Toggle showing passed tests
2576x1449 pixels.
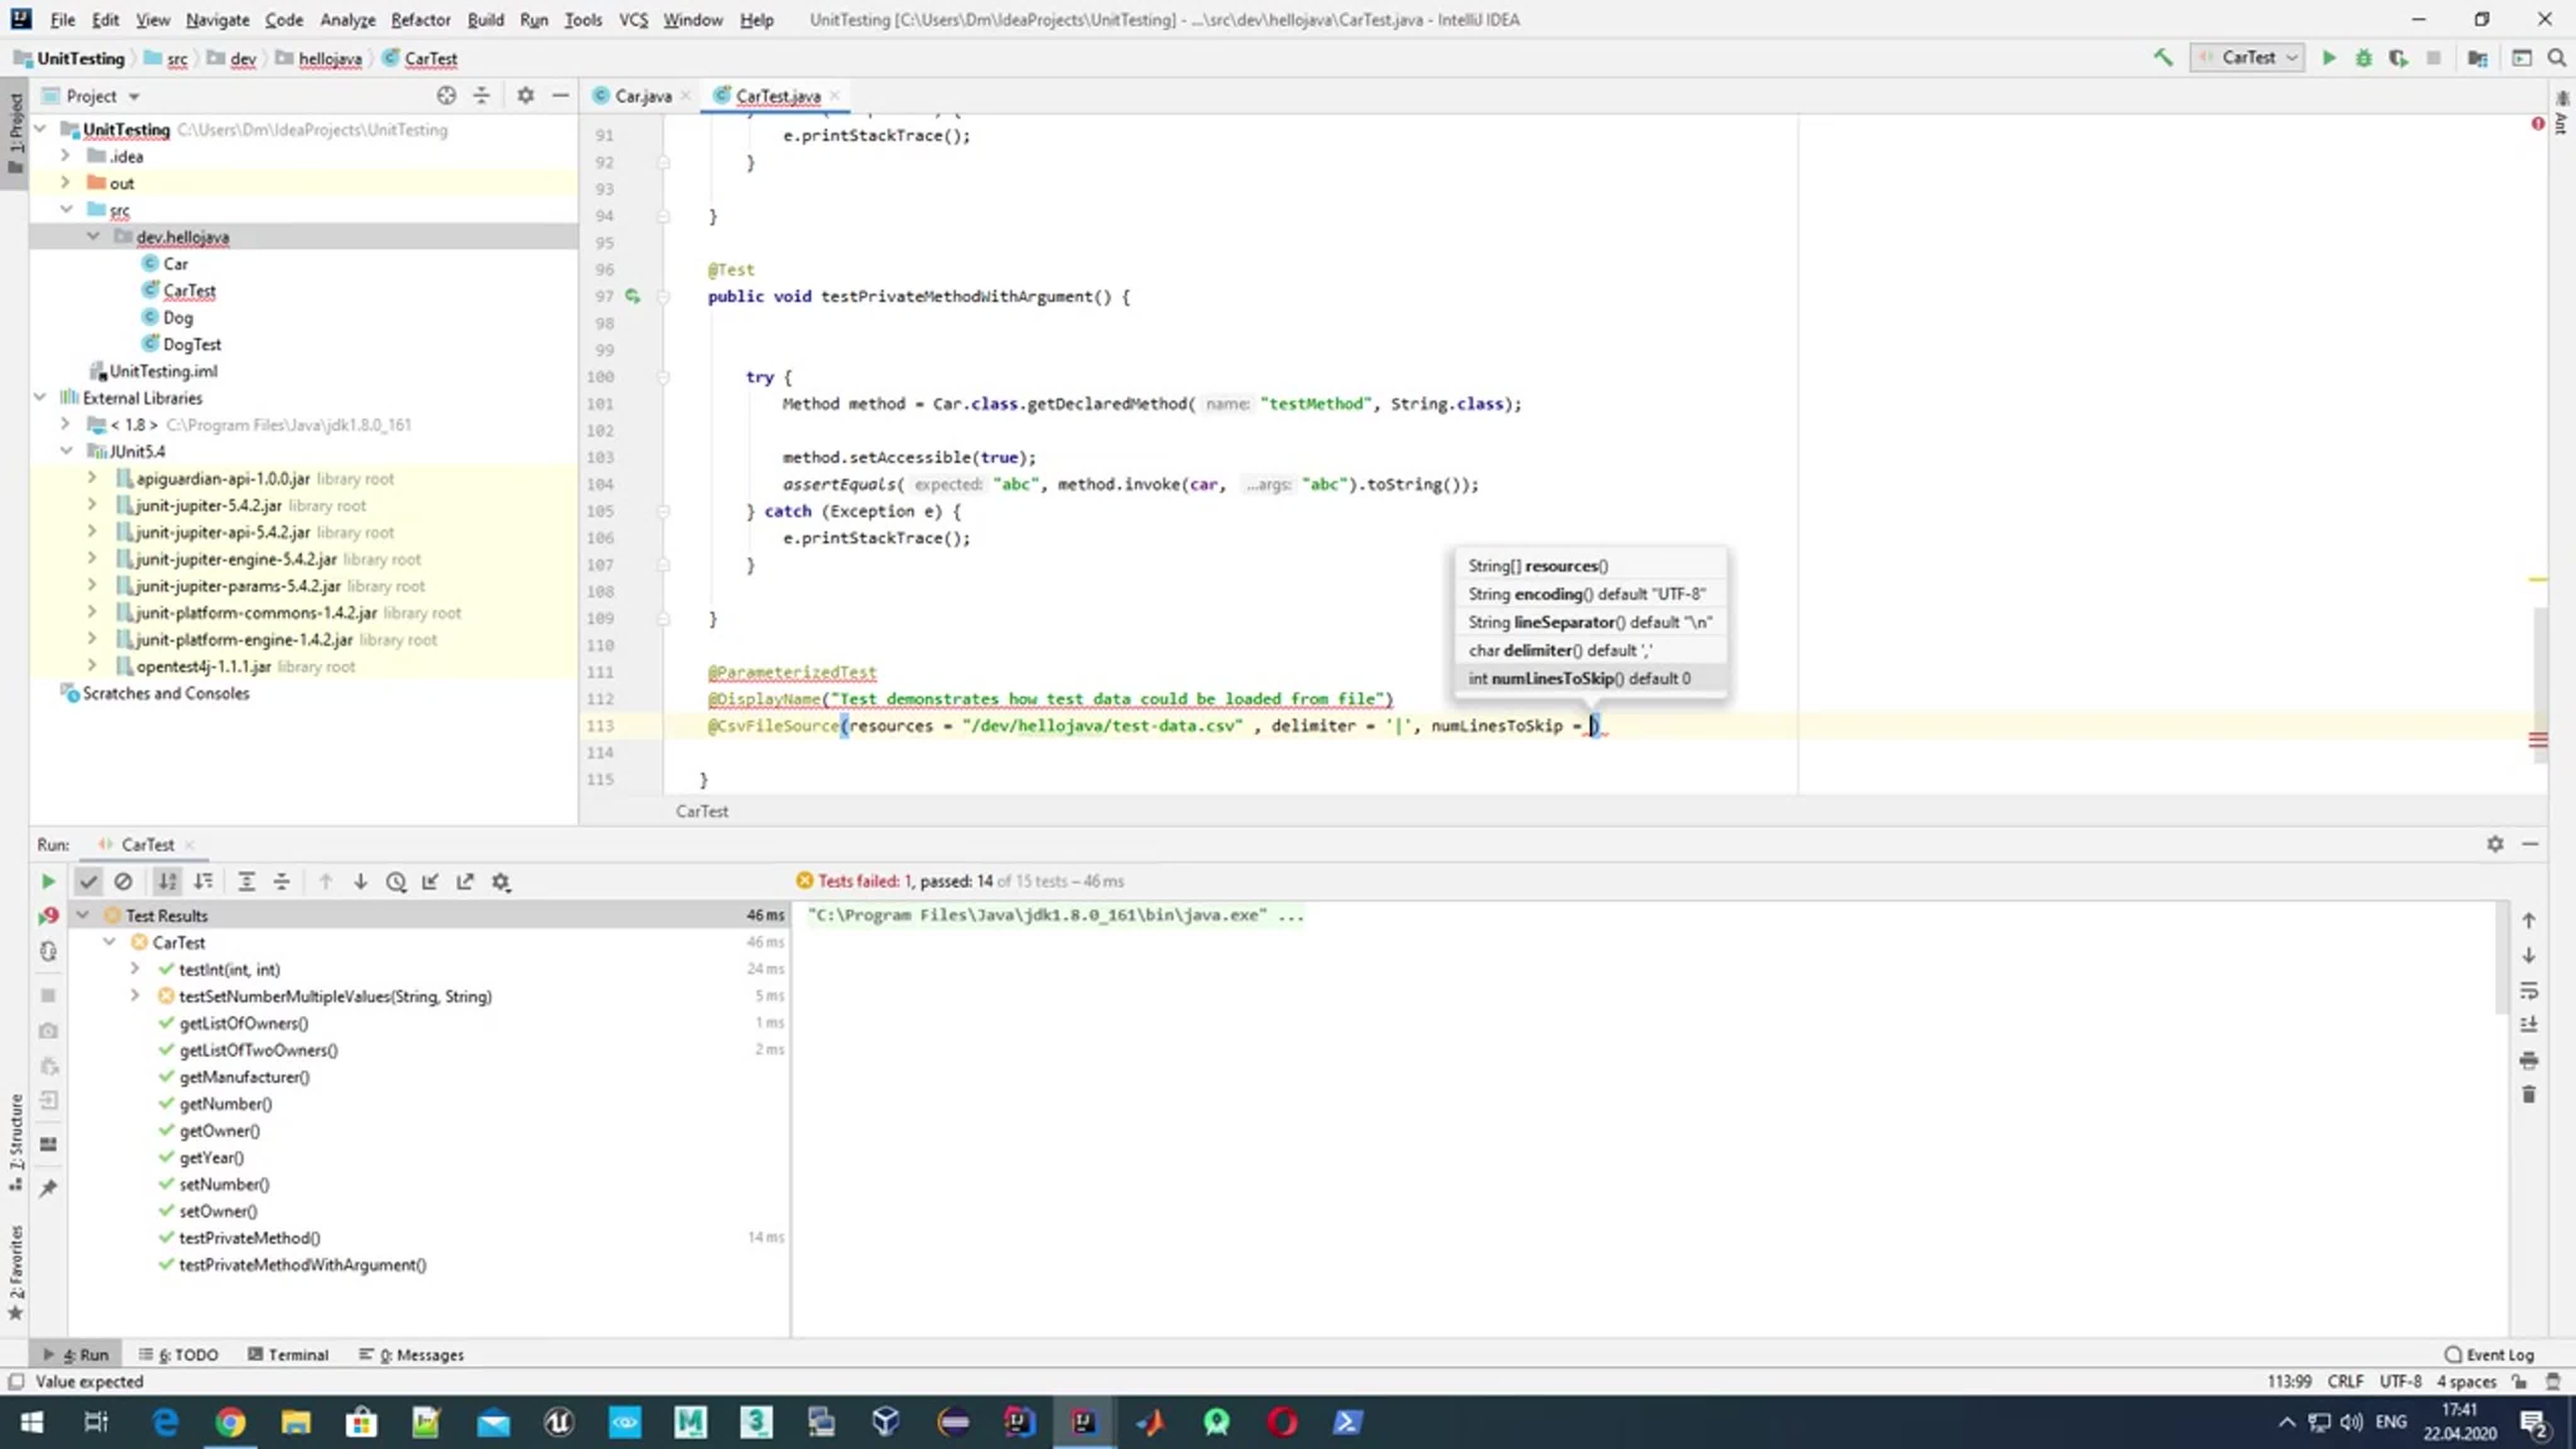[x=89, y=881]
